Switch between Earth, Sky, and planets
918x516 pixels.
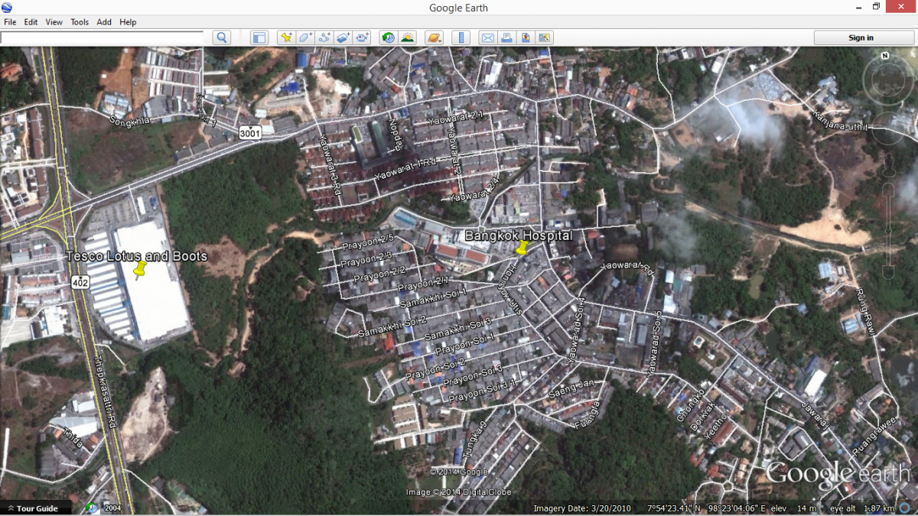click(434, 37)
